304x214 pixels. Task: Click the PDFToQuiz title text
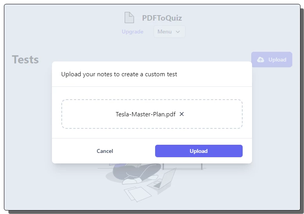[x=162, y=18]
